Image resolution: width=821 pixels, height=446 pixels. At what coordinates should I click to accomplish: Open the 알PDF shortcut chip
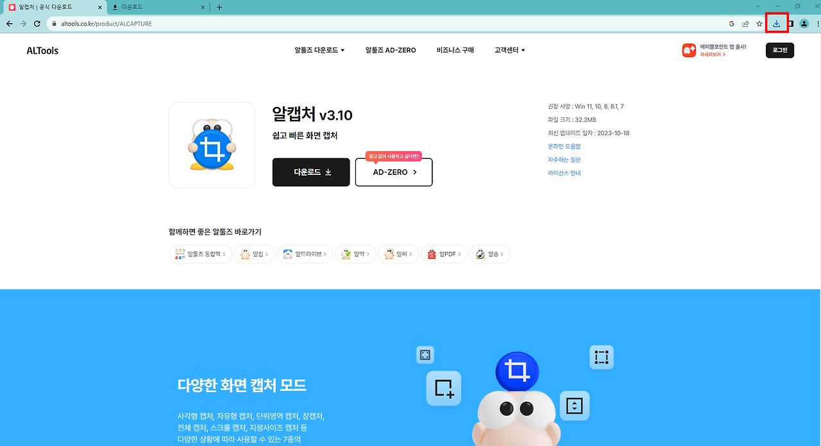(444, 254)
